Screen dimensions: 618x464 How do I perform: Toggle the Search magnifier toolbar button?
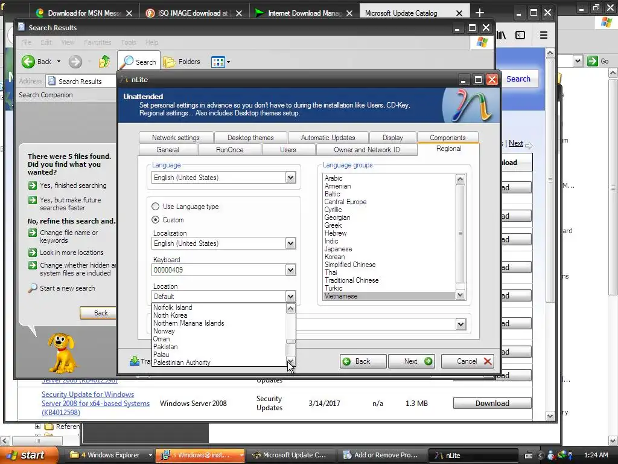tap(139, 62)
